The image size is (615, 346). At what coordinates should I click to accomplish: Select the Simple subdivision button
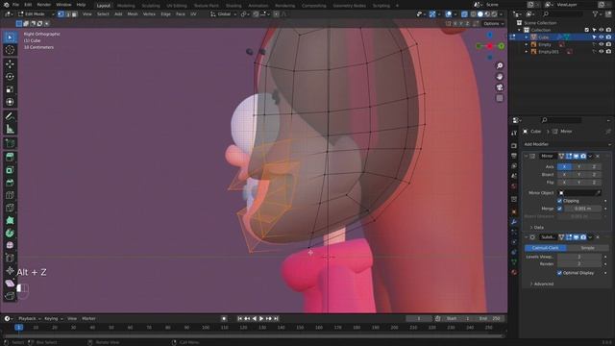[x=587, y=248]
